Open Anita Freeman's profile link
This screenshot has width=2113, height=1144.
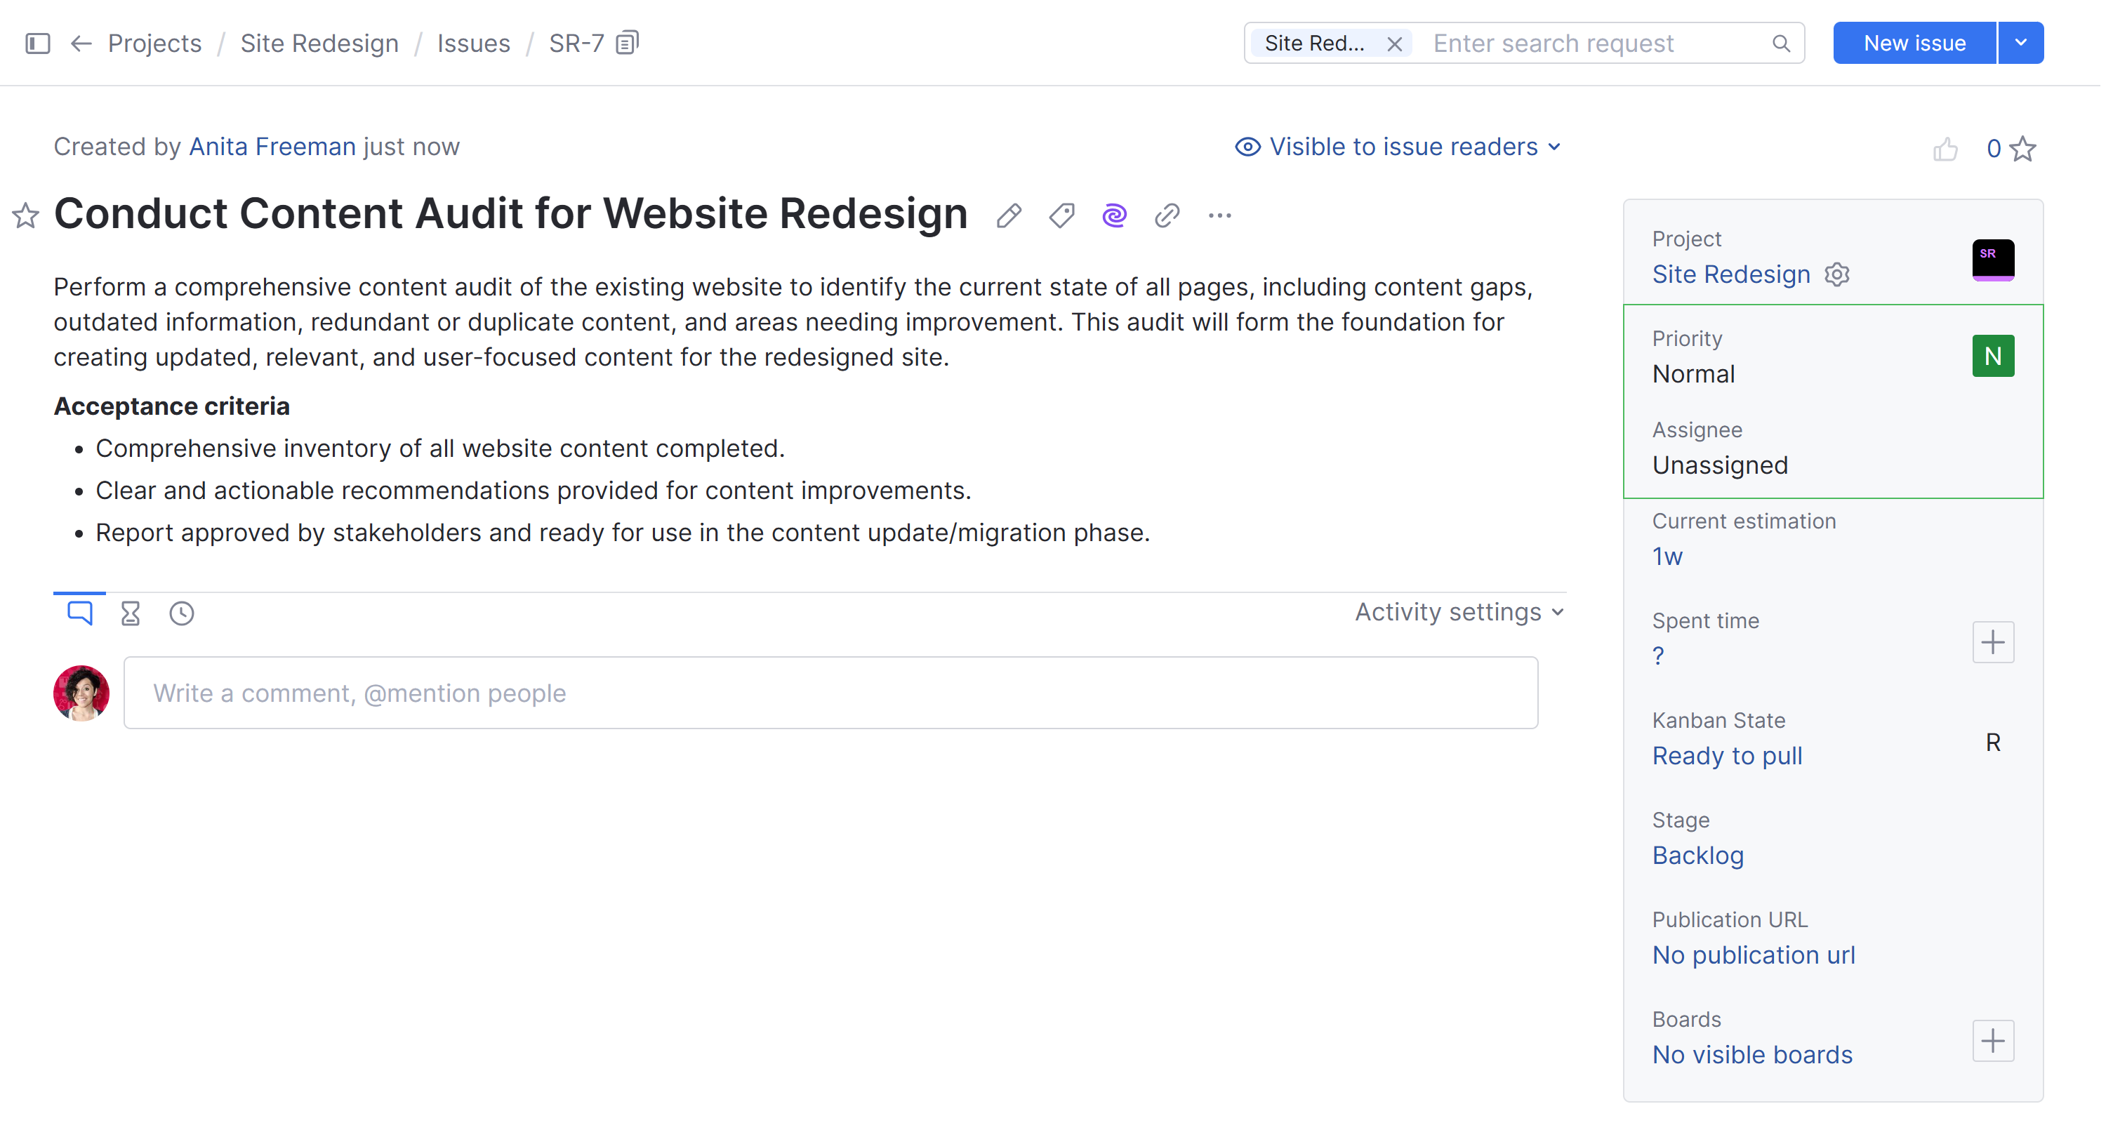[x=272, y=147]
